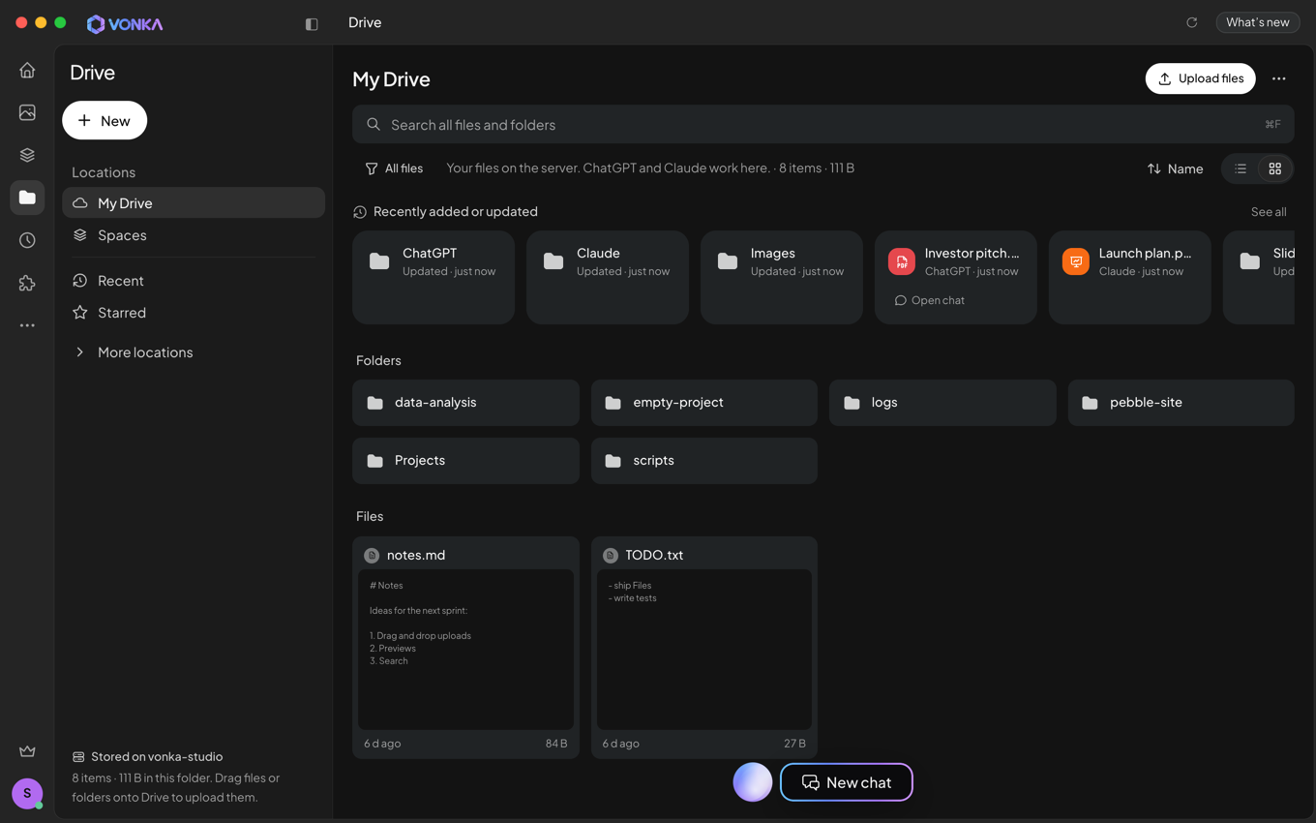Open the logs folder

942,402
